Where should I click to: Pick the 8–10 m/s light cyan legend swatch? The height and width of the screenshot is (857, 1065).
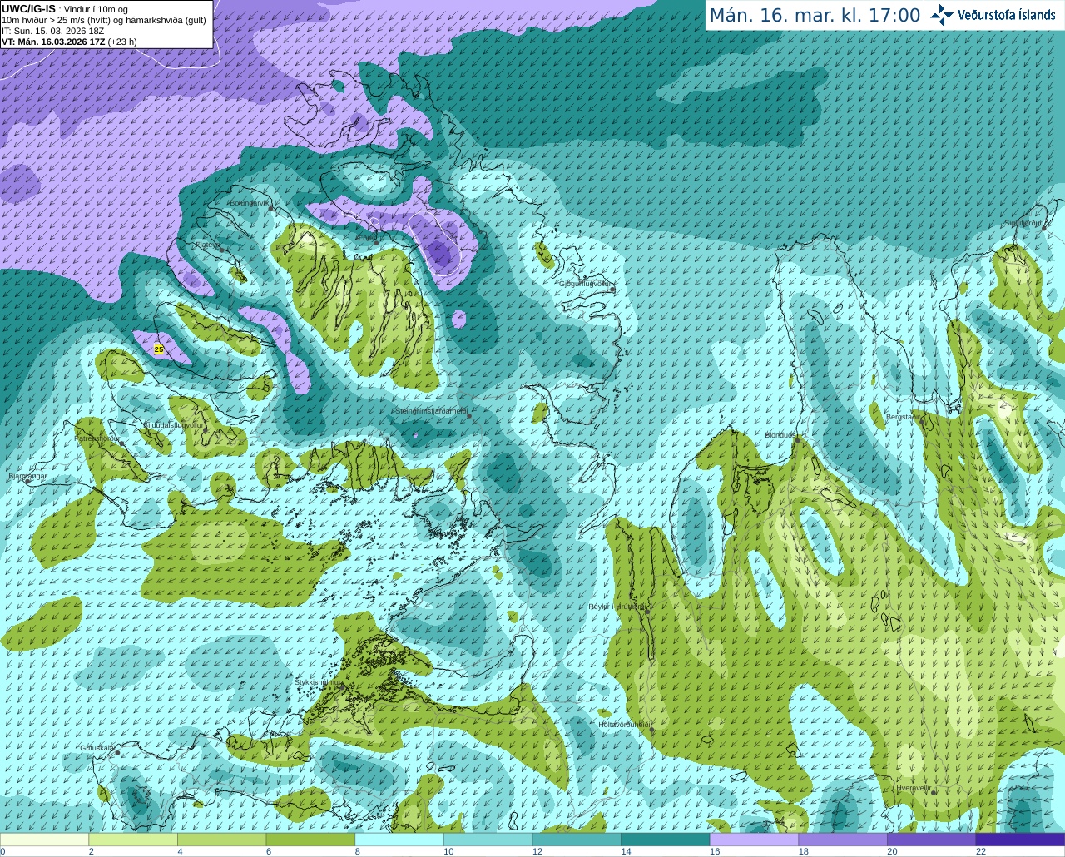(399, 840)
